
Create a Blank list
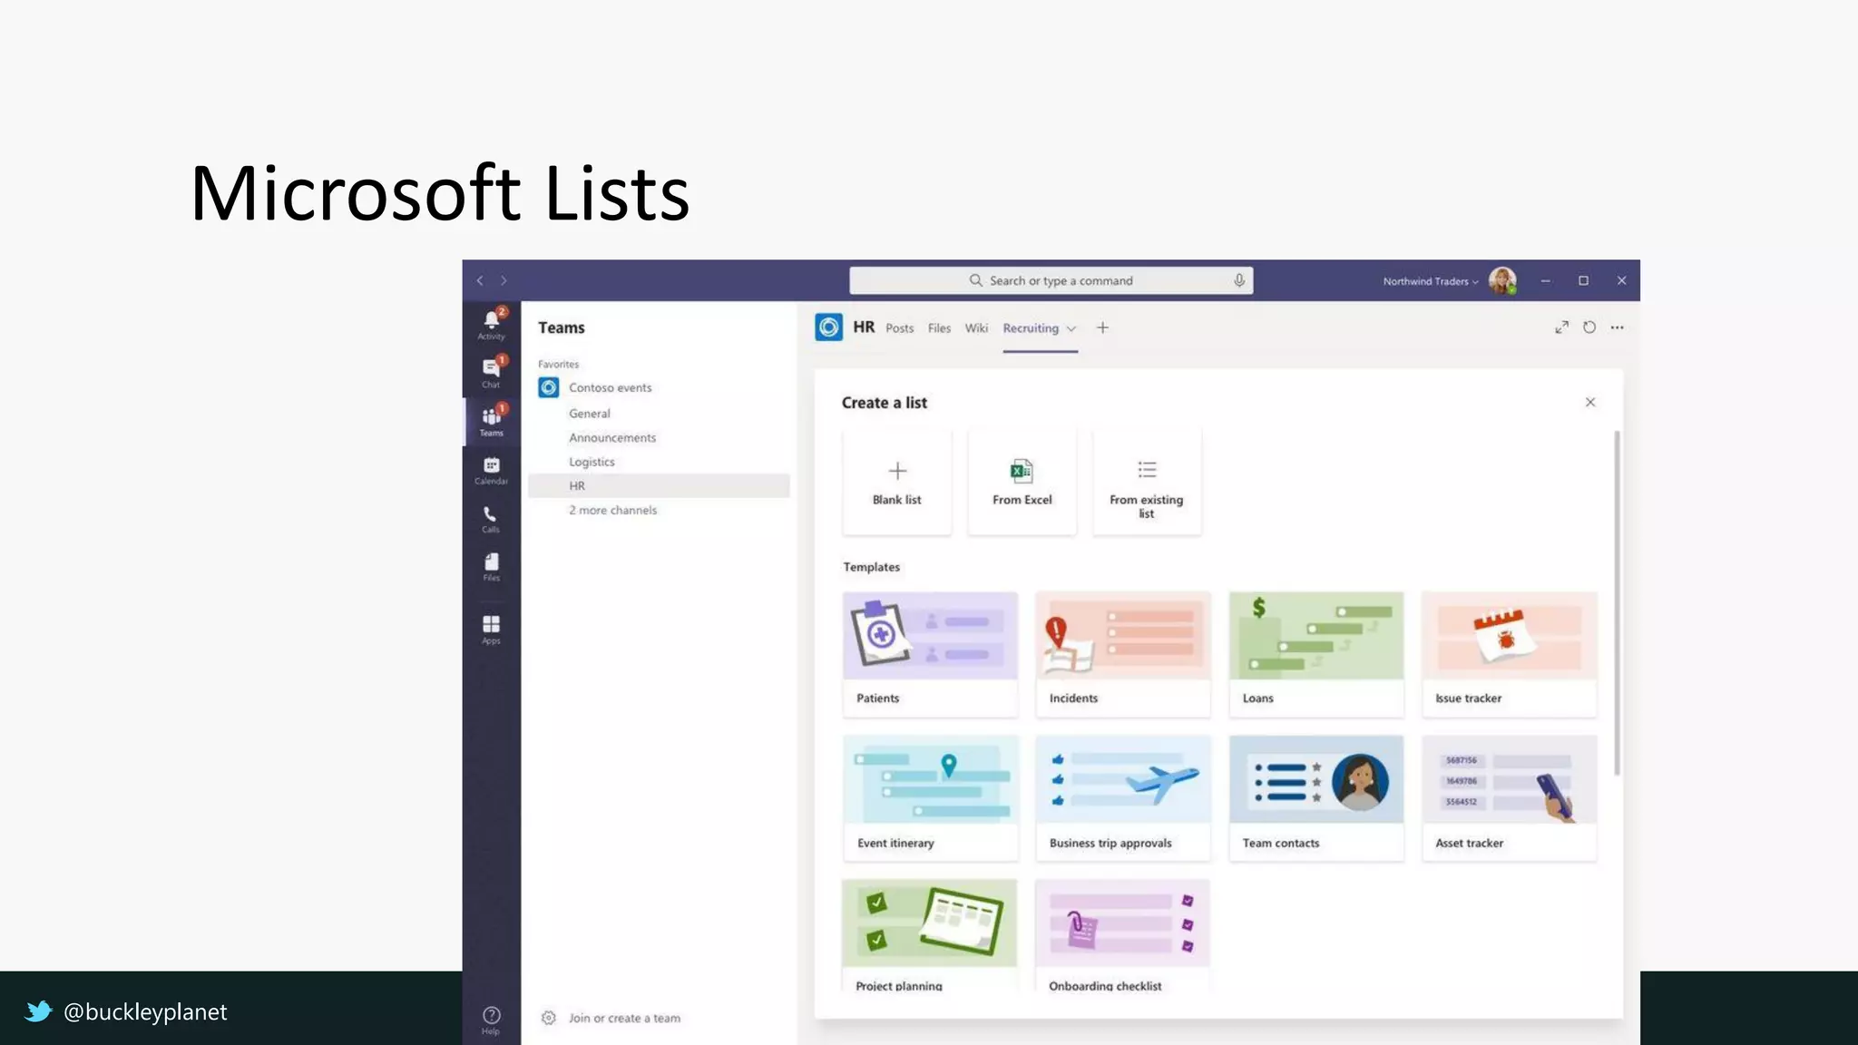click(x=897, y=482)
